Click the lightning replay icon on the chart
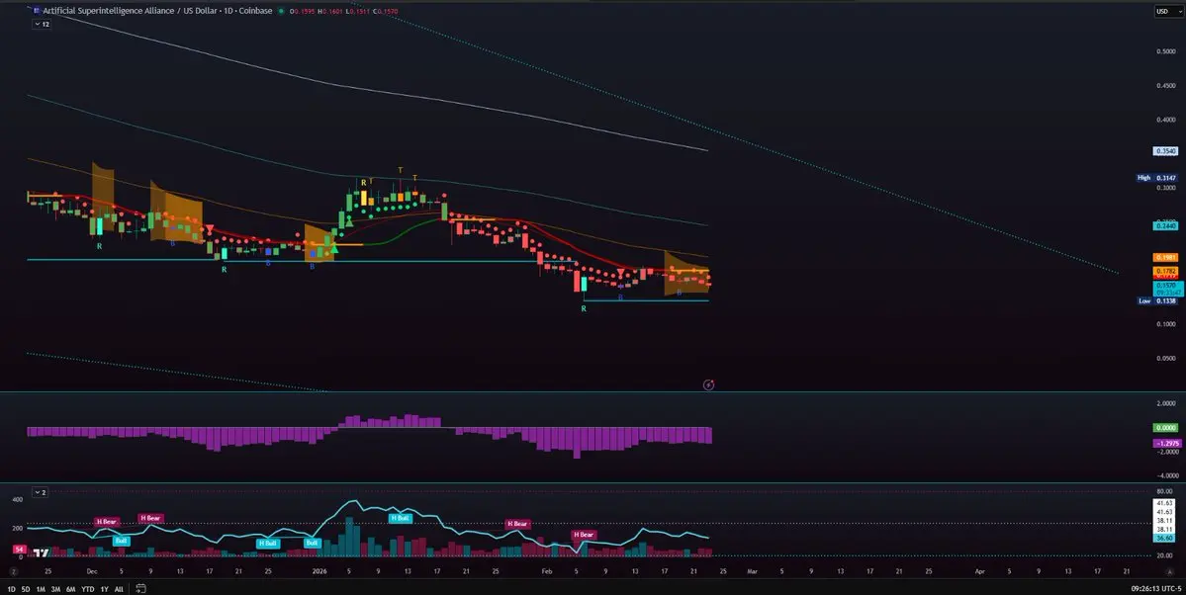Screen dimensions: 1186x595 pos(708,384)
